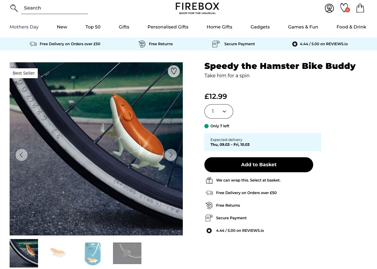
Task: Open the Personalised Gifts menu
Action: pyautogui.click(x=168, y=27)
